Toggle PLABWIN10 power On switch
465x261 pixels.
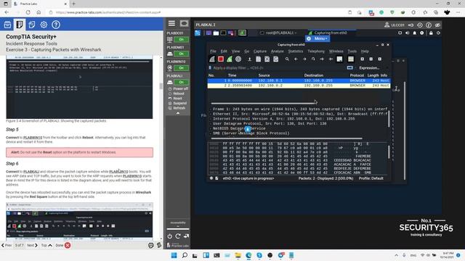[x=181, y=67]
